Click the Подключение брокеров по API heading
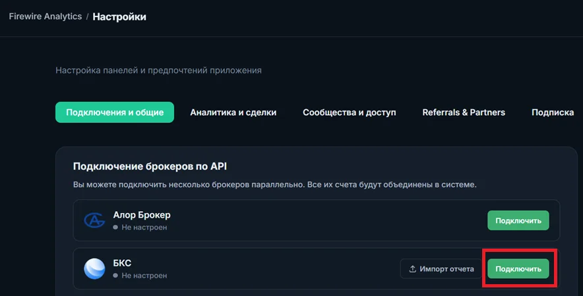 click(x=150, y=166)
